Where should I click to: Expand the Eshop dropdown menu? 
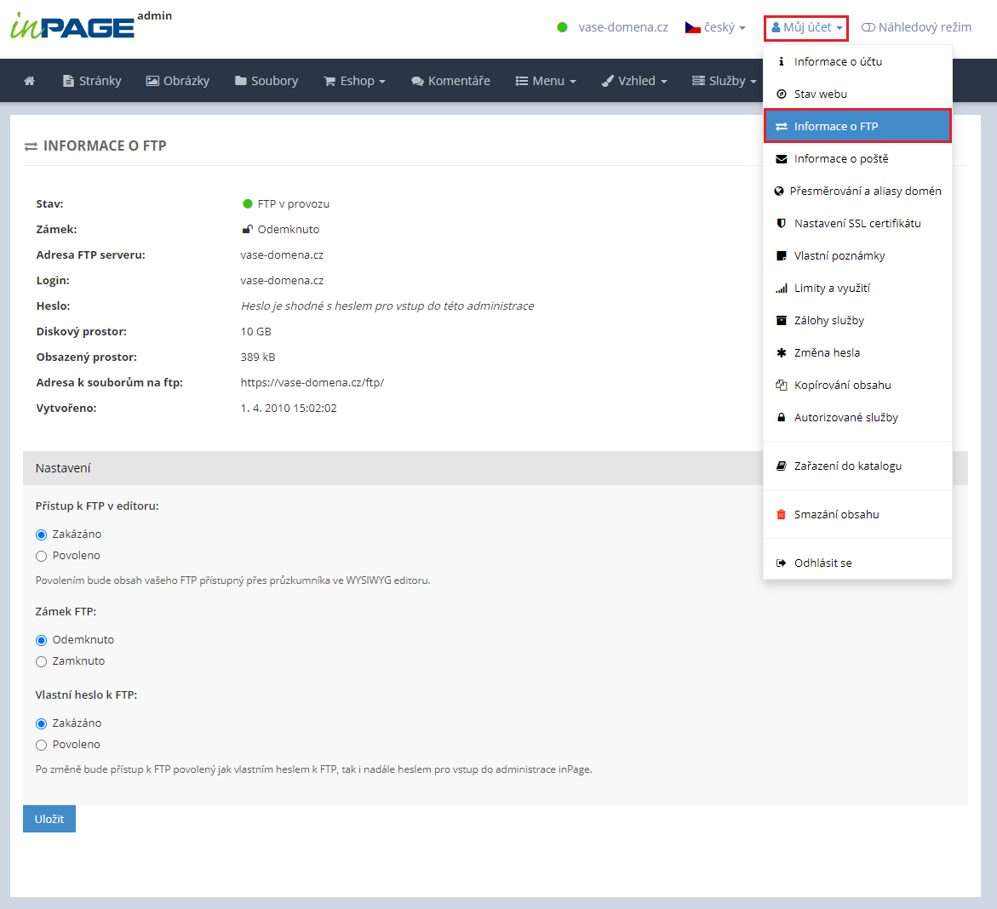[x=354, y=81]
